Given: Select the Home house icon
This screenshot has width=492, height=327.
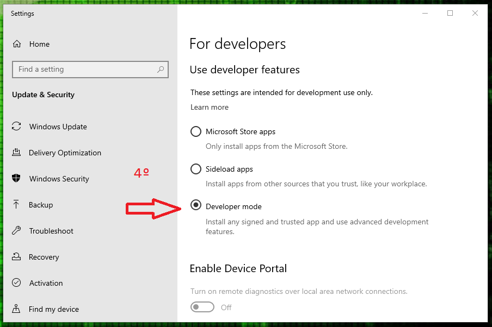Looking at the screenshot, I should (17, 44).
